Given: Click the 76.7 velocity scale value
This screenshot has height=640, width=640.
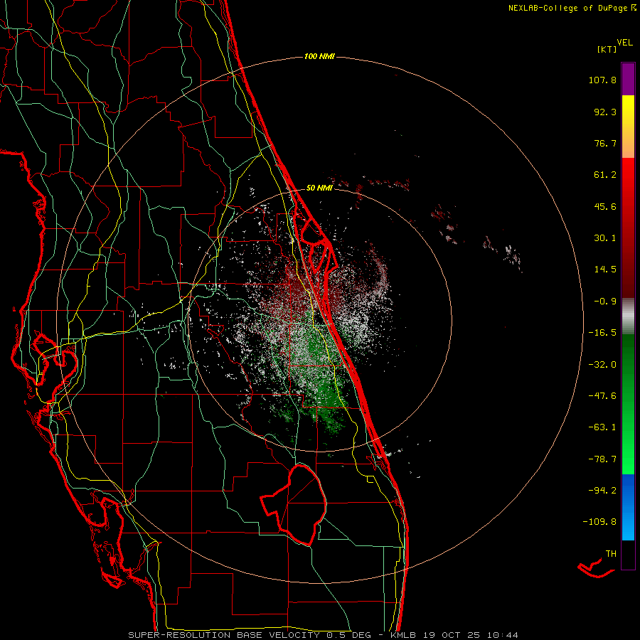Looking at the screenshot, I should click(605, 143).
